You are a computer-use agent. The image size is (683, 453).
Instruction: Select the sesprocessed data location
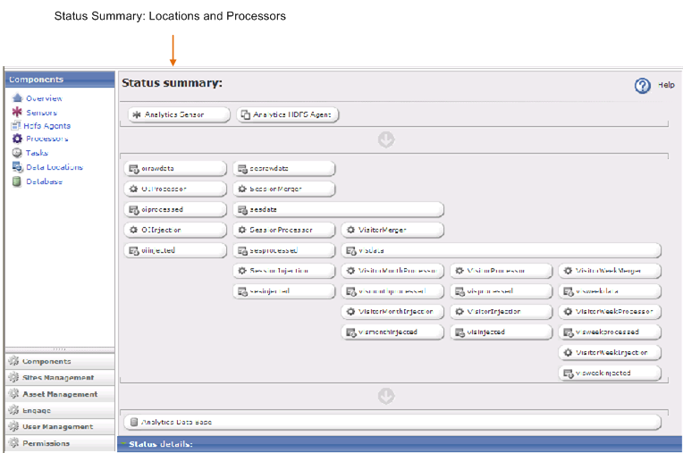(284, 250)
